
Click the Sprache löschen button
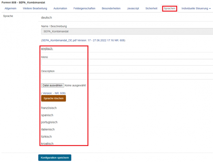pyautogui.click(x=54, y=98)
